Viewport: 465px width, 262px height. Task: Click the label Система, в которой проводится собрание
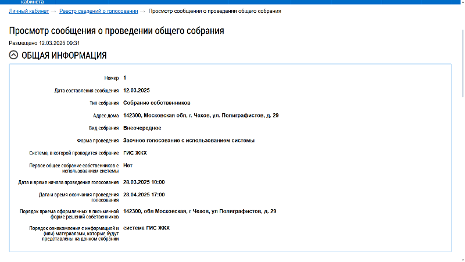click(x=74, y=153)
